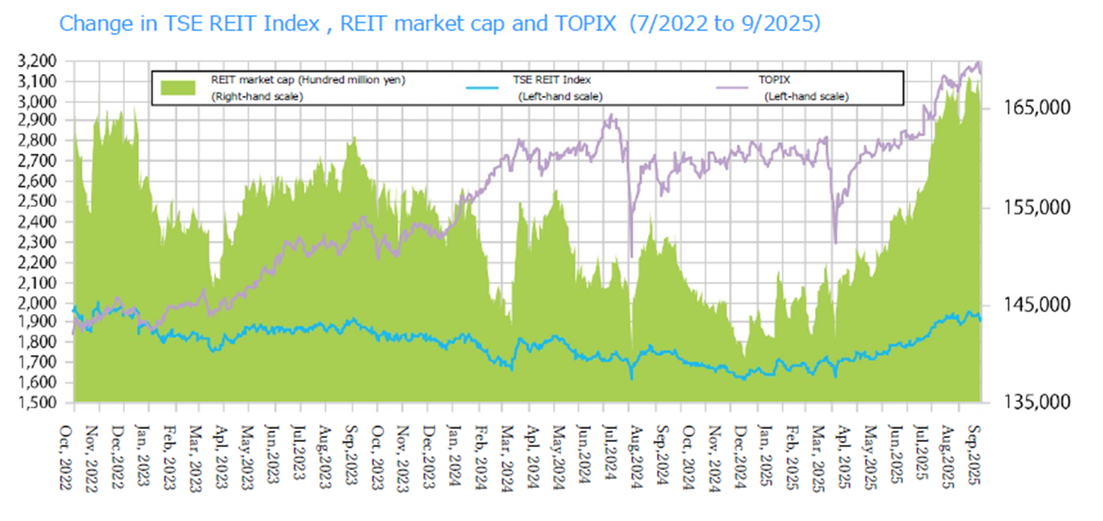Click the green REIT market cap legend swatch

click(x=178, y=87)
